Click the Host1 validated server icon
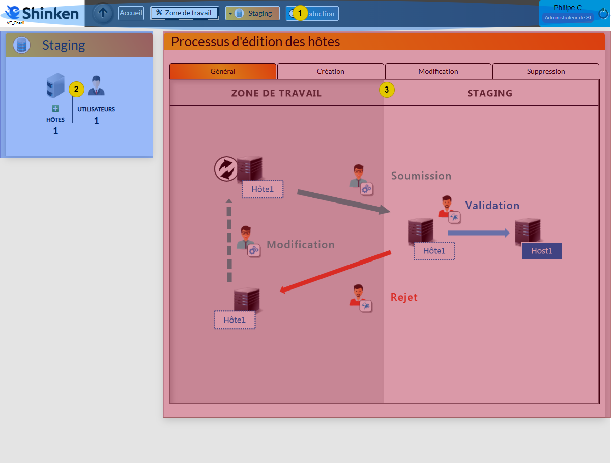 point(527,231)
